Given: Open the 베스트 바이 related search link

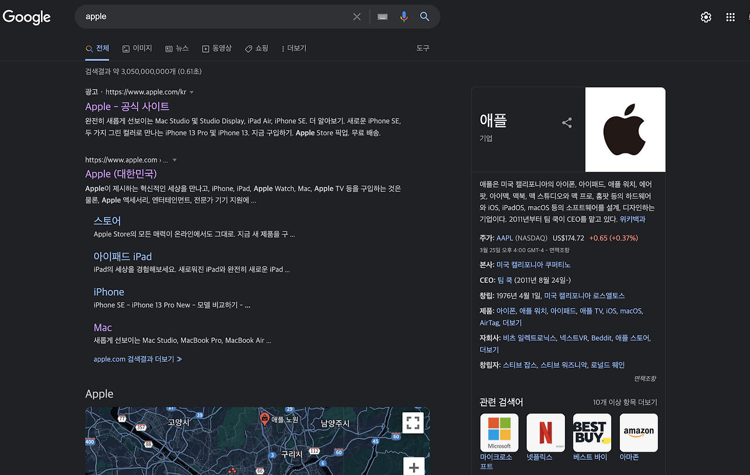Looking at the screenshot, I should tap(590, 457).
